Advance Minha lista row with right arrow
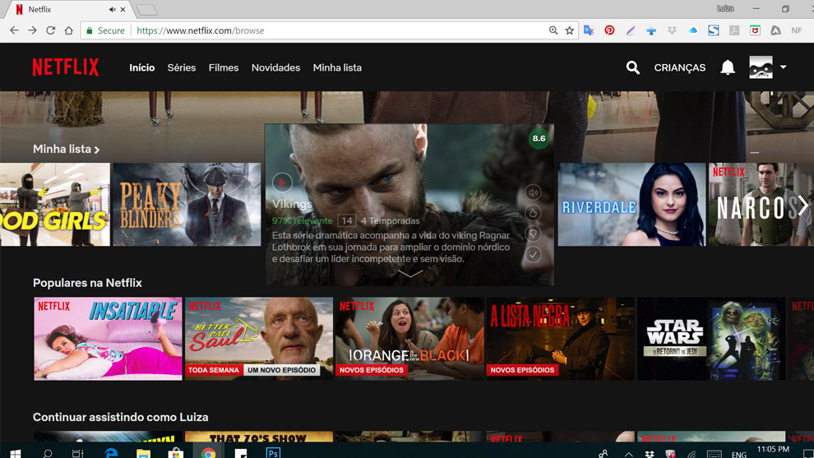The width and height of the screenshot is (814, 458). click(803, 205)
